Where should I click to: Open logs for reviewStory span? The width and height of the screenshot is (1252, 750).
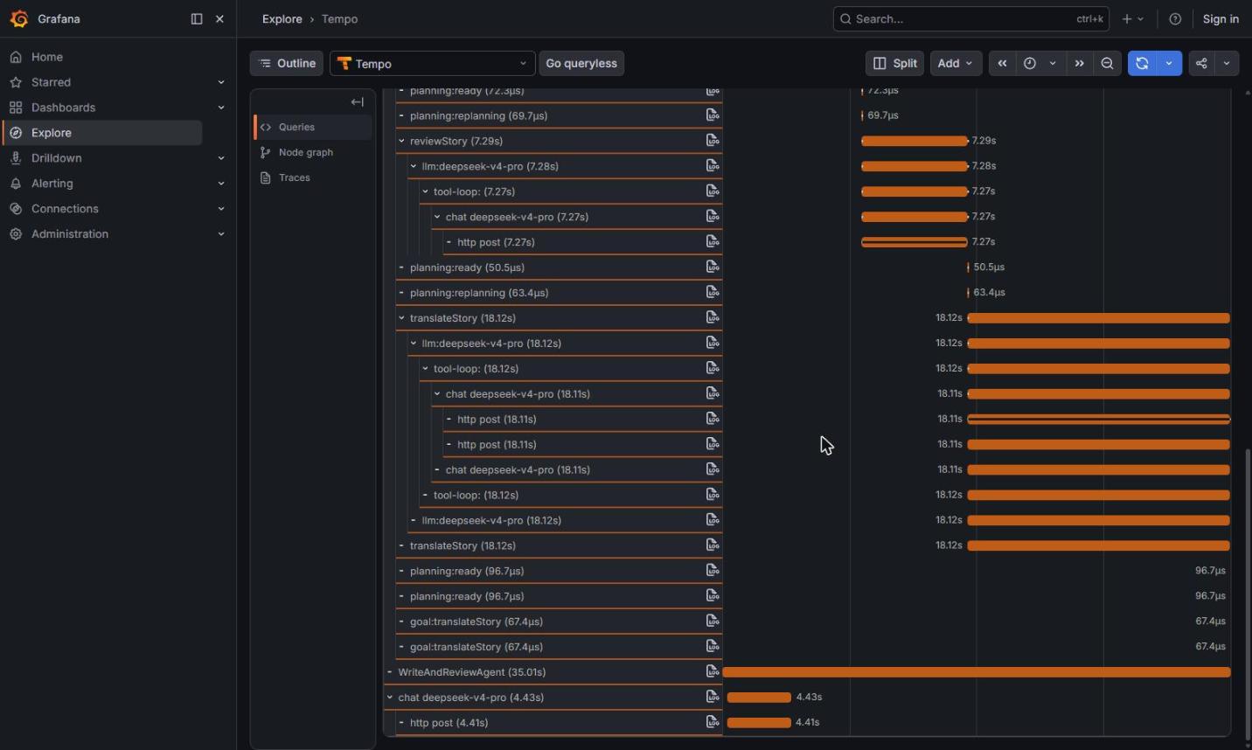point(713,141)
